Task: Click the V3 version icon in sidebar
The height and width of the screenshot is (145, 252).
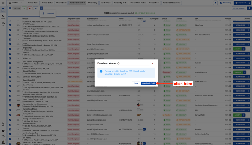Action: pyautogui.click(x=3, y=124)
